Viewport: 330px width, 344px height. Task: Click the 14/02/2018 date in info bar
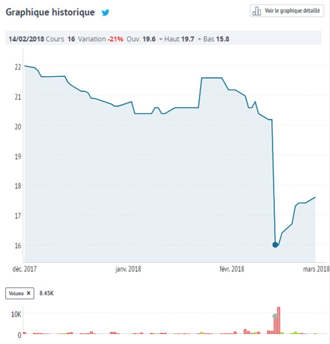(26, 39)
